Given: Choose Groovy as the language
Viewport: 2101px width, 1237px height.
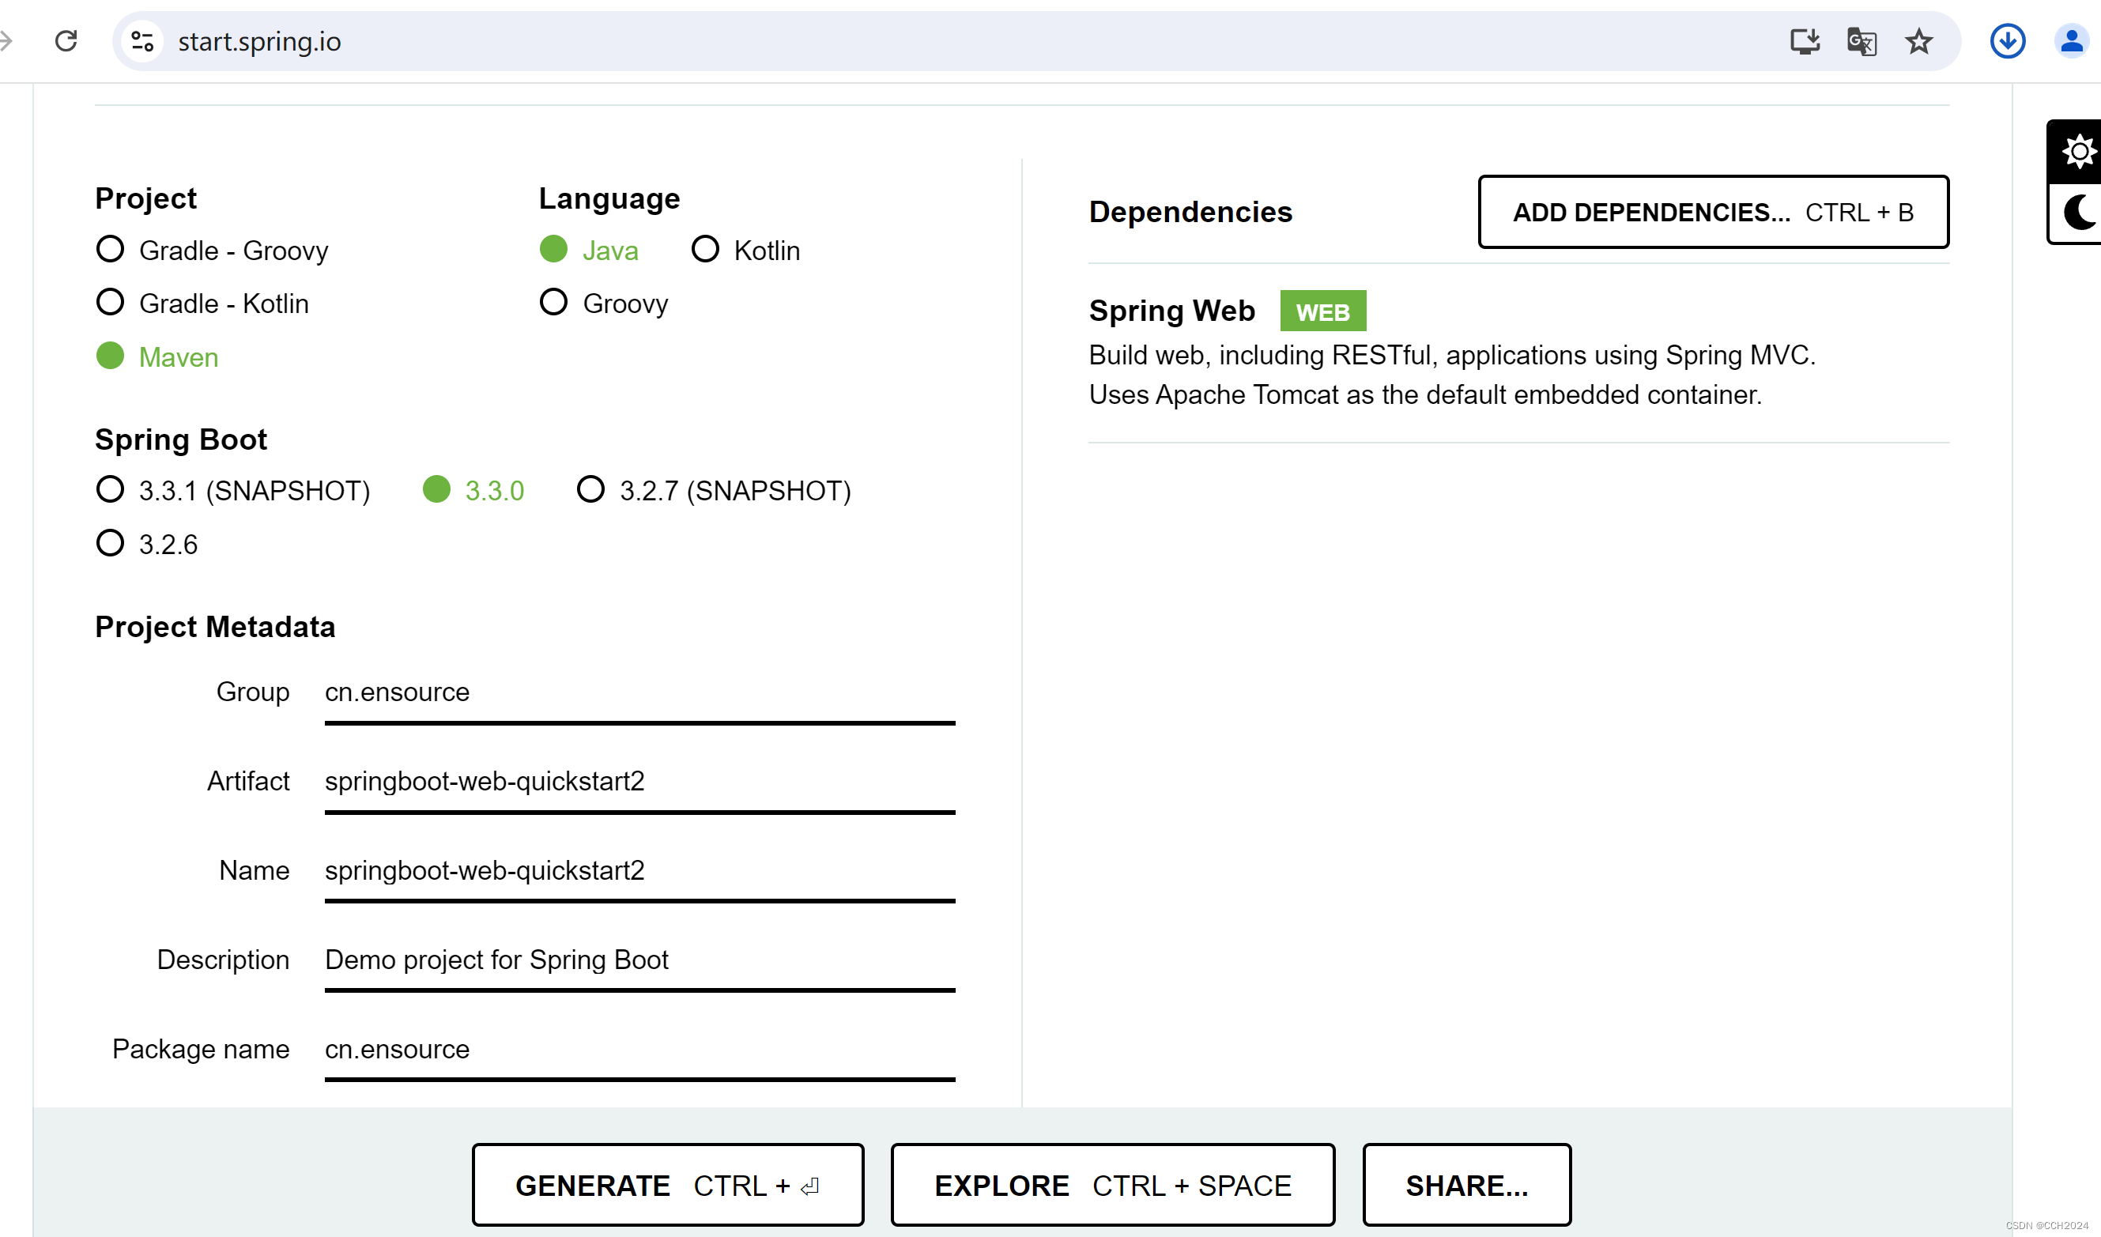Looking at the screenshot, I should point(553,303).
